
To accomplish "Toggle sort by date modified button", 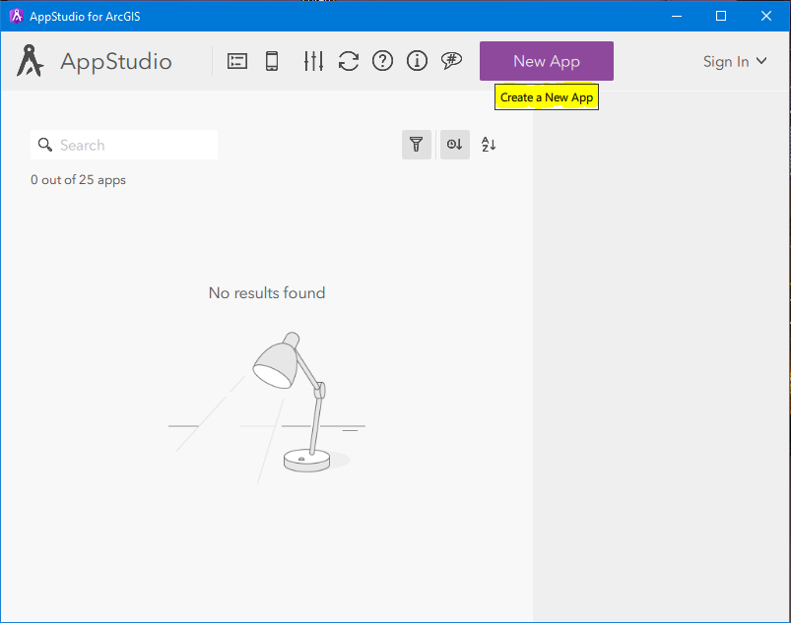I will pyautogui.click(x=454, y=145).
